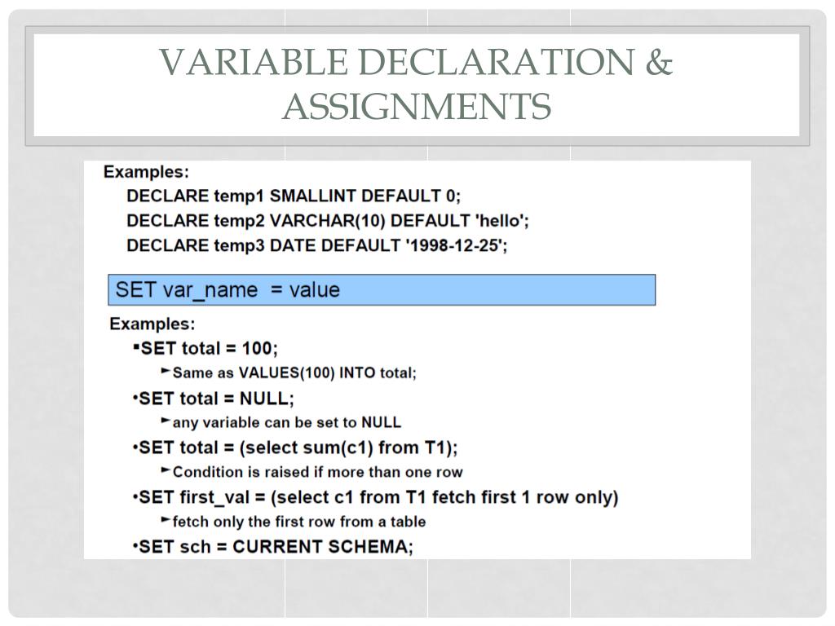Select the 'DECLARE temp2 VARCHAR(10)' line

(x=328, y=220)
